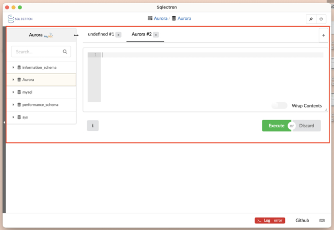Expand the Aurora database node
This screenshot has height=230, width=334.
13,80
